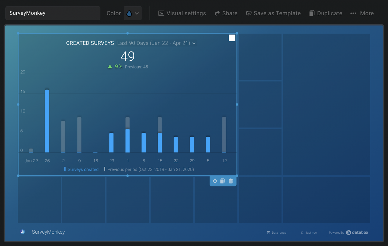Click the SurveyMonkey data source icon
388x246 pixels.
coord(22,232)
